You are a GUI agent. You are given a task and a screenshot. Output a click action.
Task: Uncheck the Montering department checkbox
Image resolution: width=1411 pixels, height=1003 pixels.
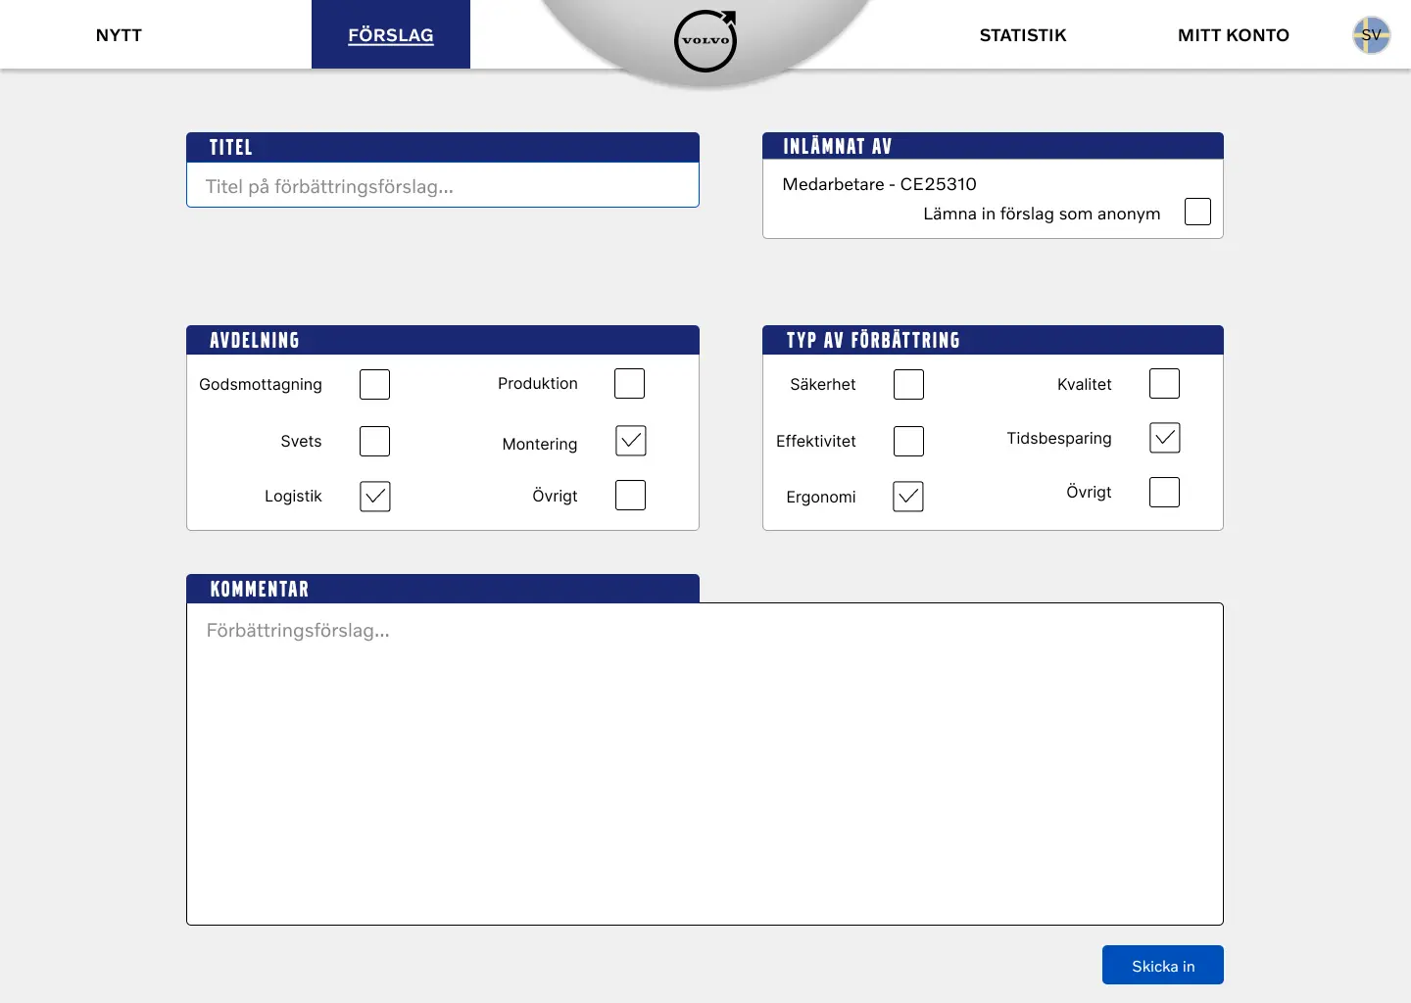[631, 441]
